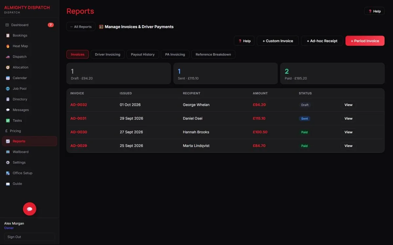Viewport: 393px width, 245px height.
Task: Open the Dashboard grid icon
Action: tap(7, 25)
